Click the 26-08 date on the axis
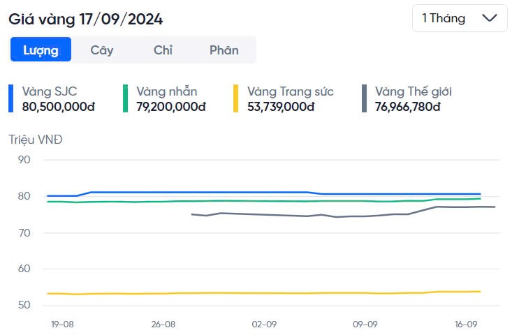This screenshot has width=519, height=335. [163, 325]
